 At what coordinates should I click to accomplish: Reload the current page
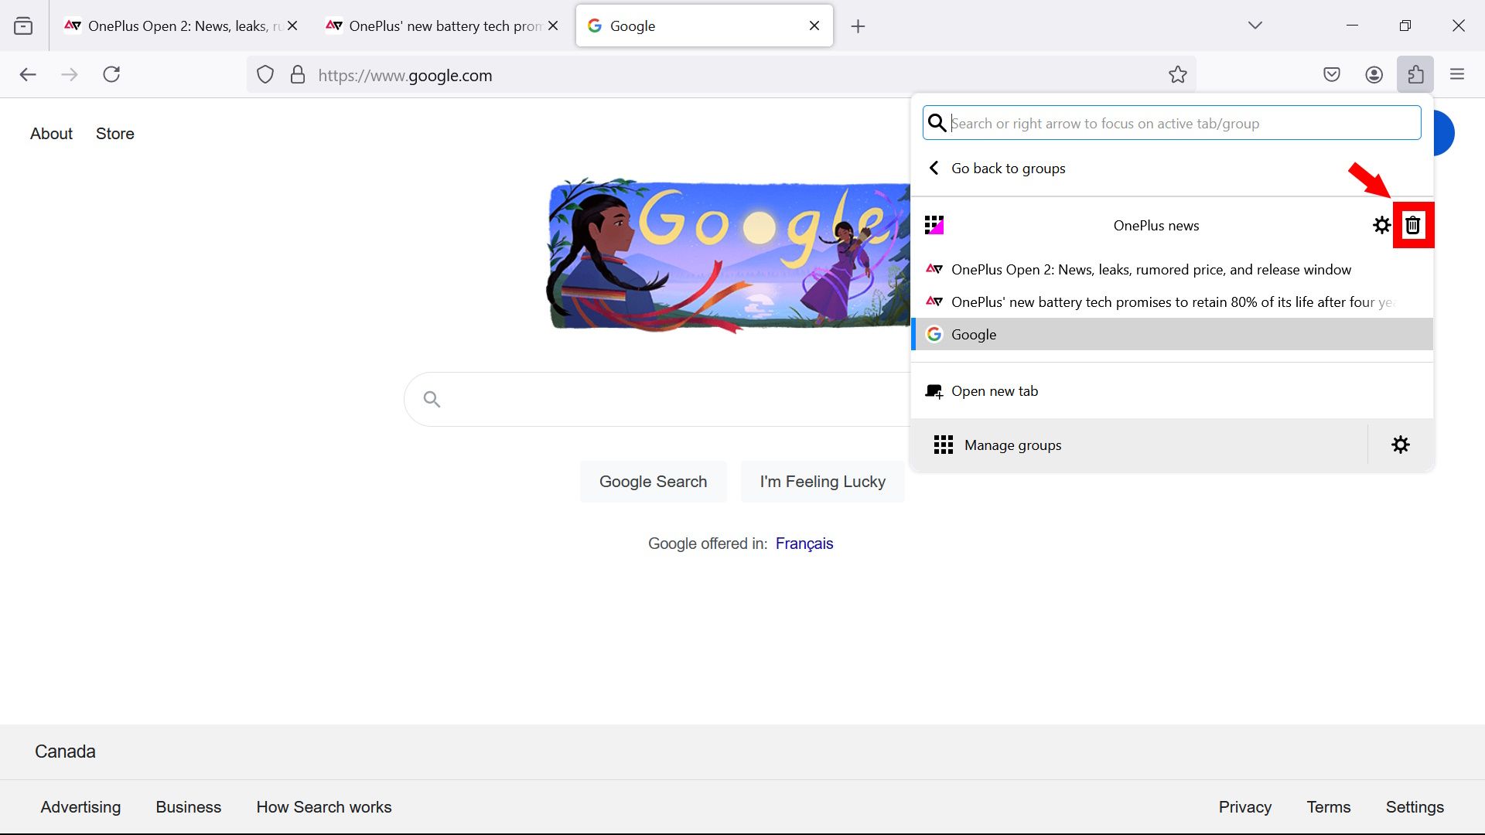pyautogui.click(x=111, y=74)
